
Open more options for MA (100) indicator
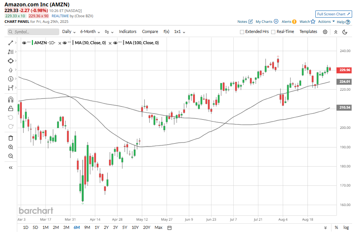click(120, 42)
